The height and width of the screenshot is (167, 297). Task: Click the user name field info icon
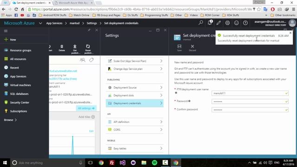pos(176,93)
